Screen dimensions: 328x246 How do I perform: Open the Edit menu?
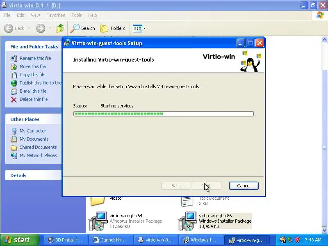click(x=20, y=15)
